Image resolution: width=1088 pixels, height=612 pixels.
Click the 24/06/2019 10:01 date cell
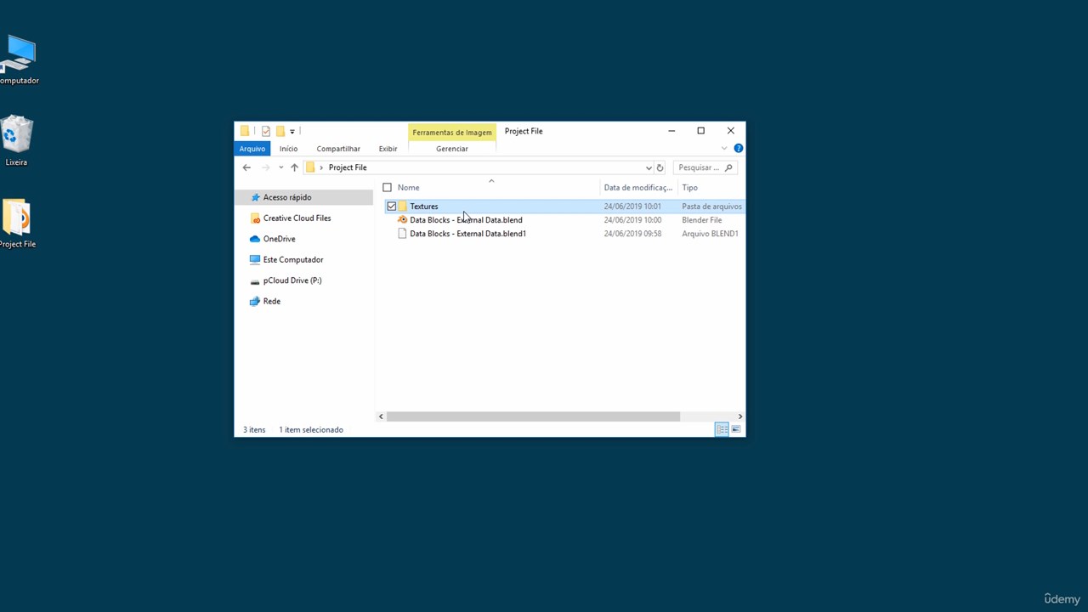tap(632, 207)
